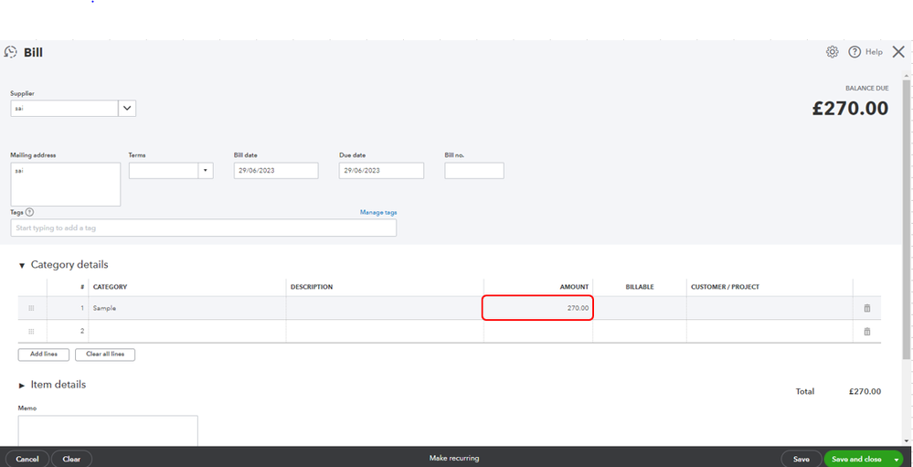This screenshot has height=467, width=913.
Task: Click the Total £270.00 value
Action: tap(865, 391)
